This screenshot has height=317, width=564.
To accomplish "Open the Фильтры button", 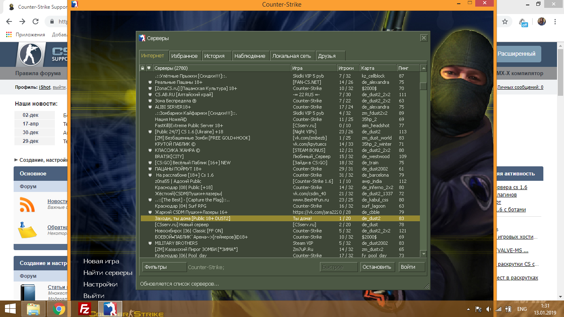I will (x=164, y=267).
